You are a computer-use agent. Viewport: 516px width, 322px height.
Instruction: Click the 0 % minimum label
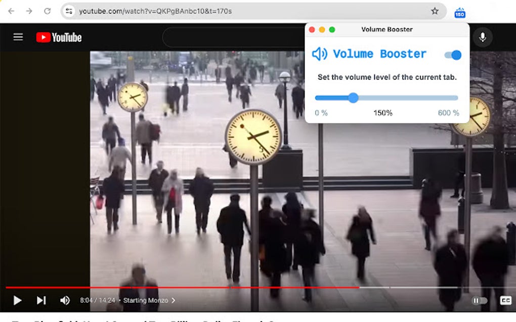(321, 113)
